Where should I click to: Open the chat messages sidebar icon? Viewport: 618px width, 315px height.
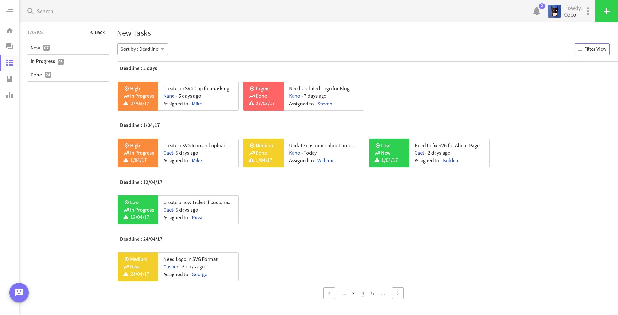10,47
